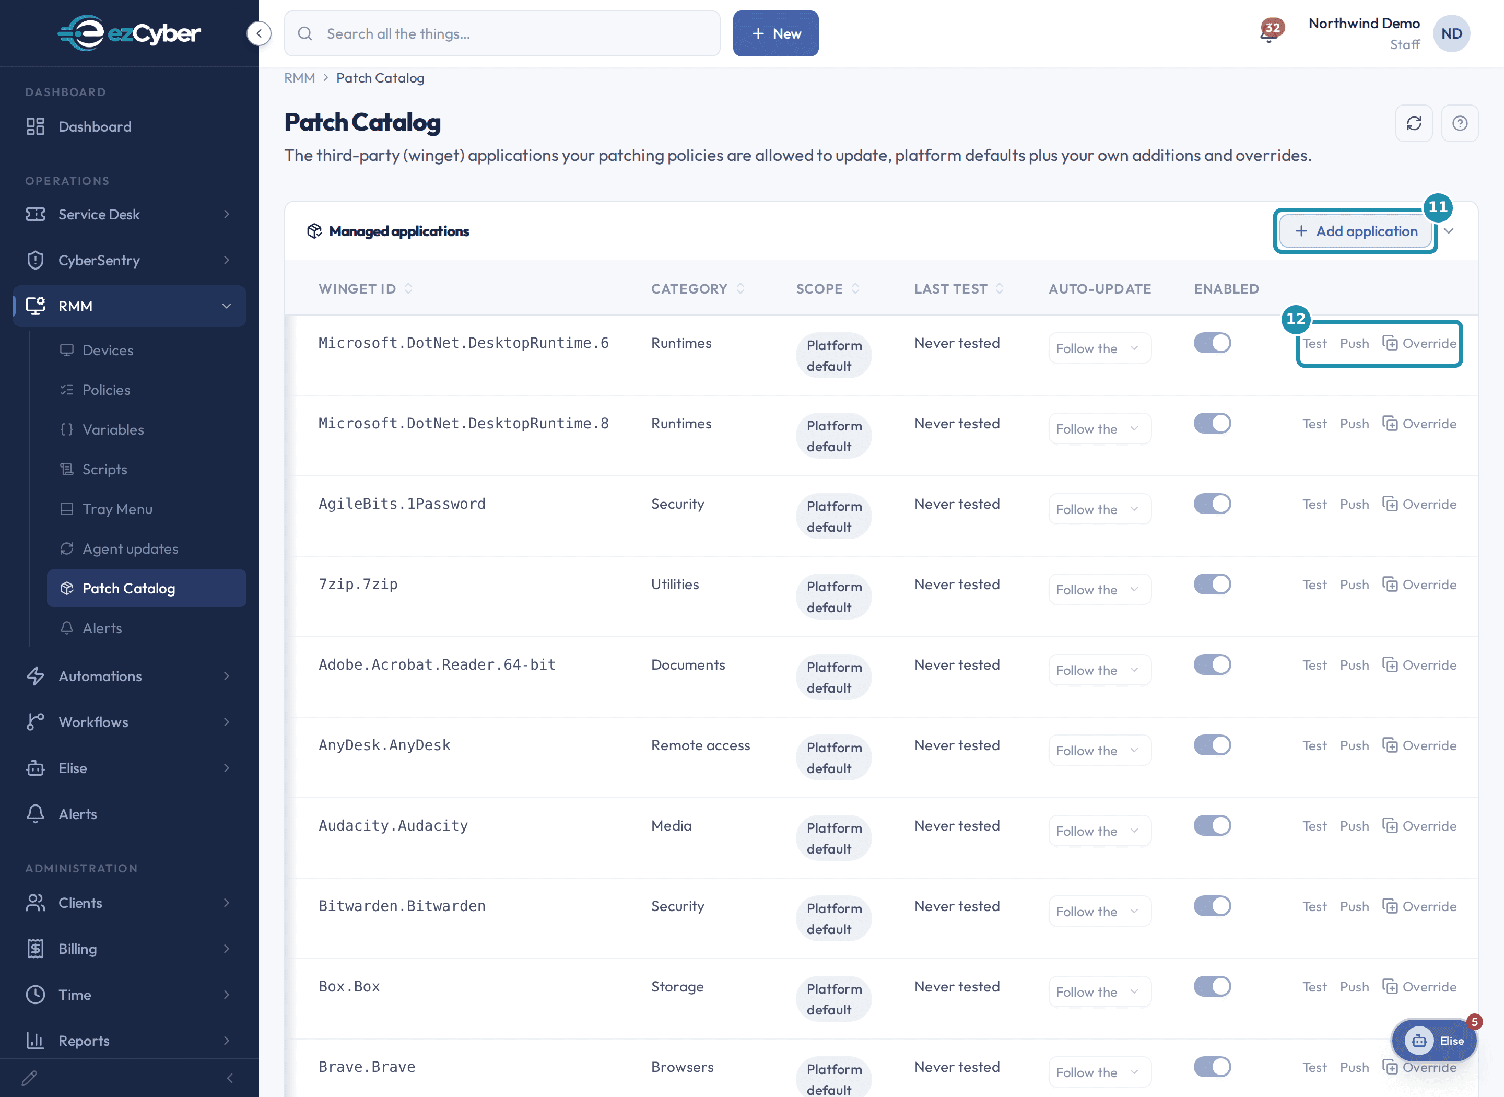Open Devices under RMM
The width and height of the screenshot is (1504, 1097).
[146, 349]
